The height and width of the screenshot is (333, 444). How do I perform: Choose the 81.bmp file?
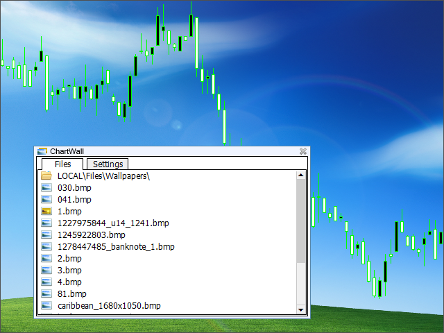[x=72, y=294]
